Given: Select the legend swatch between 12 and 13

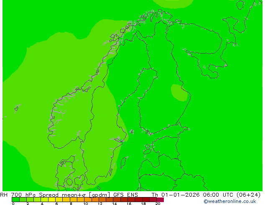Looking at the screenshot, I should click(102, 200).
